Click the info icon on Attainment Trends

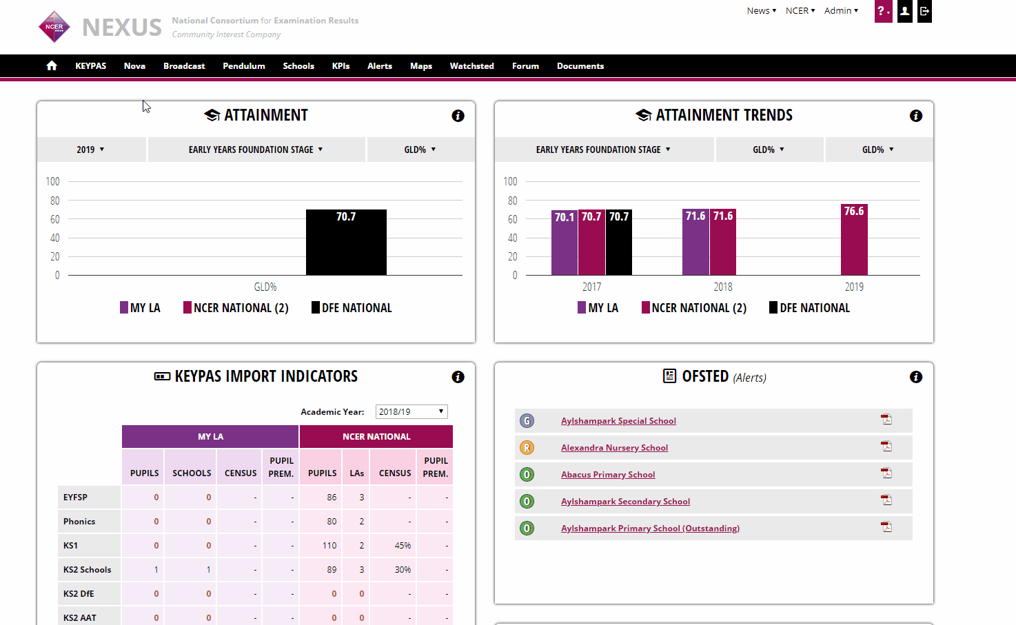[x=916, y=116]
